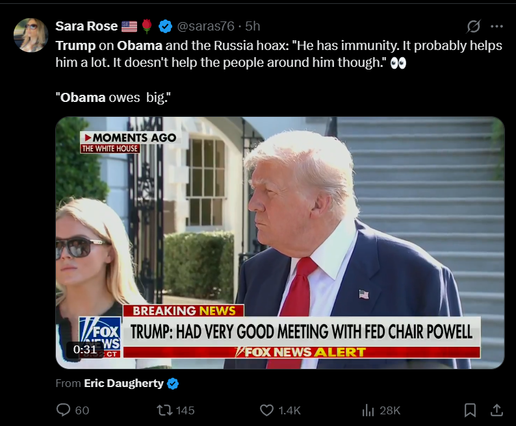Play the Fox News video clip
This screenshot has width=516, height=426.
coord(280,243)
